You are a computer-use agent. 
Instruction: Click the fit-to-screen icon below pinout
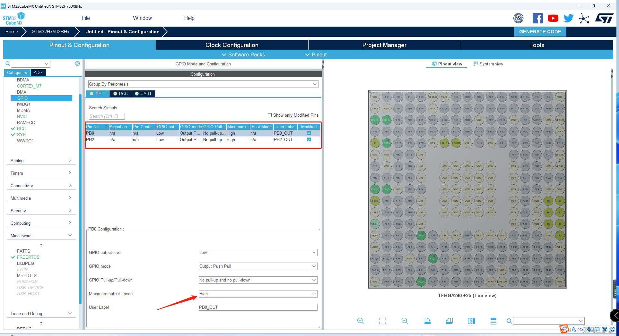coord(383,321)
